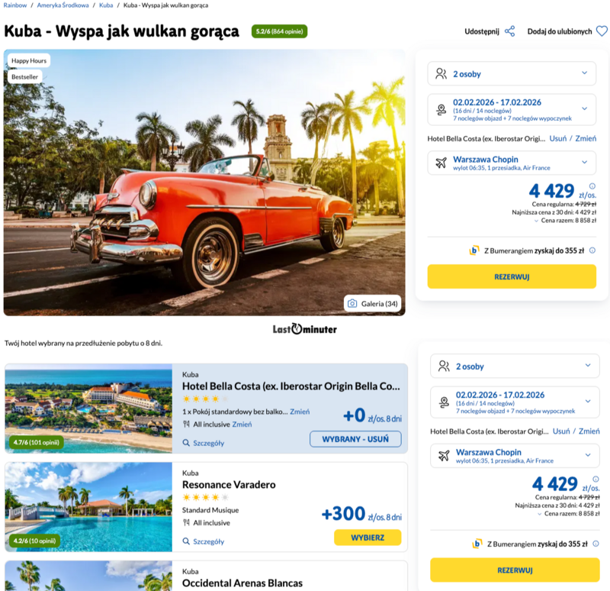Expand Cena razem chevron in top panel
610x591 pixels.
tap(537, 221)
